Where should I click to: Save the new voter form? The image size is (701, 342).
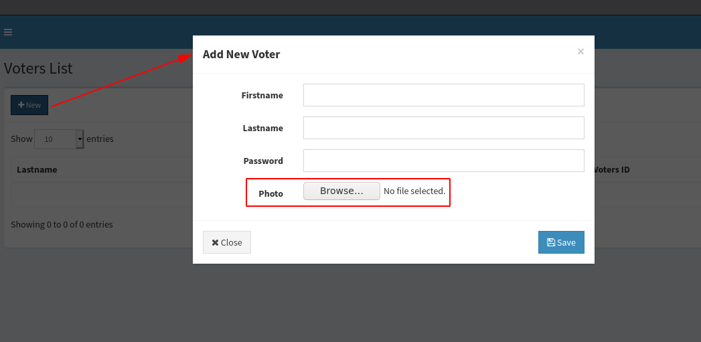tap(561, 242)
